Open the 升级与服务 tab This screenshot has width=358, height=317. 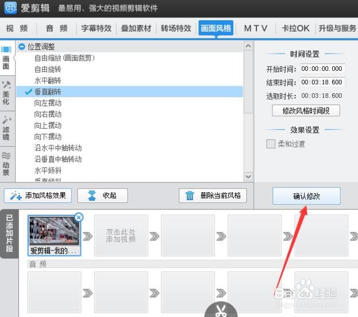tap(337, 29)
